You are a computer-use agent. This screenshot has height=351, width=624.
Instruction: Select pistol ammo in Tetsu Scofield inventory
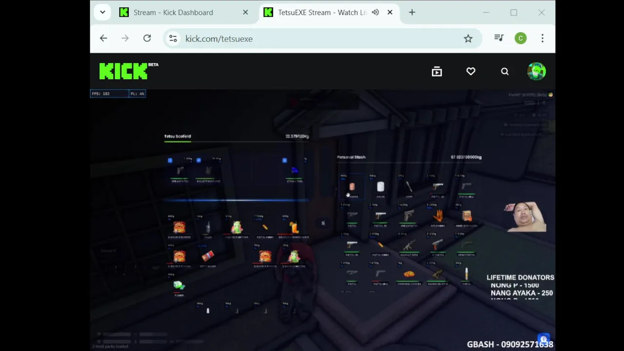tap(265, 228)
